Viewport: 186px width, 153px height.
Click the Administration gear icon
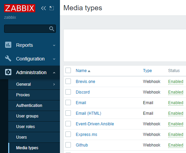click(8, 72)
